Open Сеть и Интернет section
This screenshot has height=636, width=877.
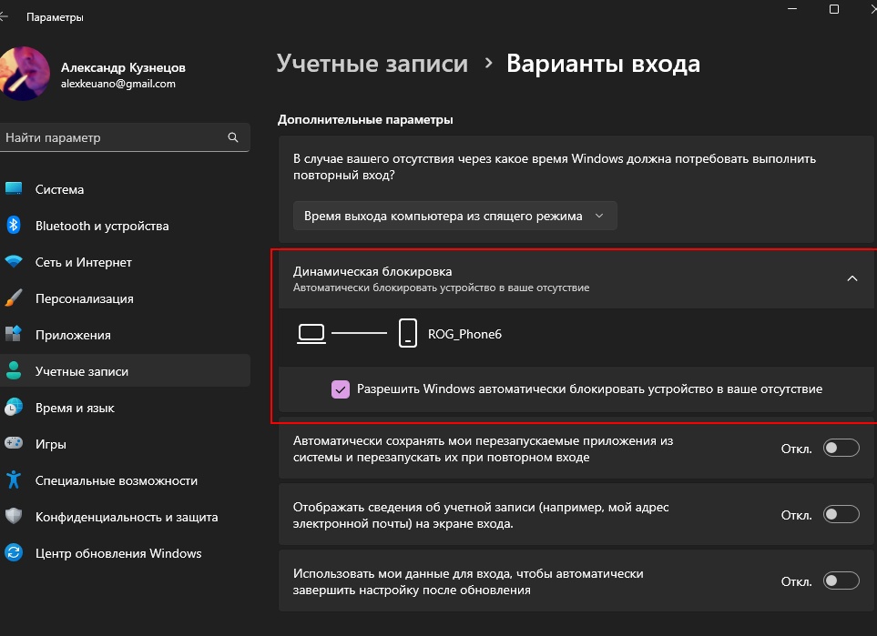click(x=126, y=261)
